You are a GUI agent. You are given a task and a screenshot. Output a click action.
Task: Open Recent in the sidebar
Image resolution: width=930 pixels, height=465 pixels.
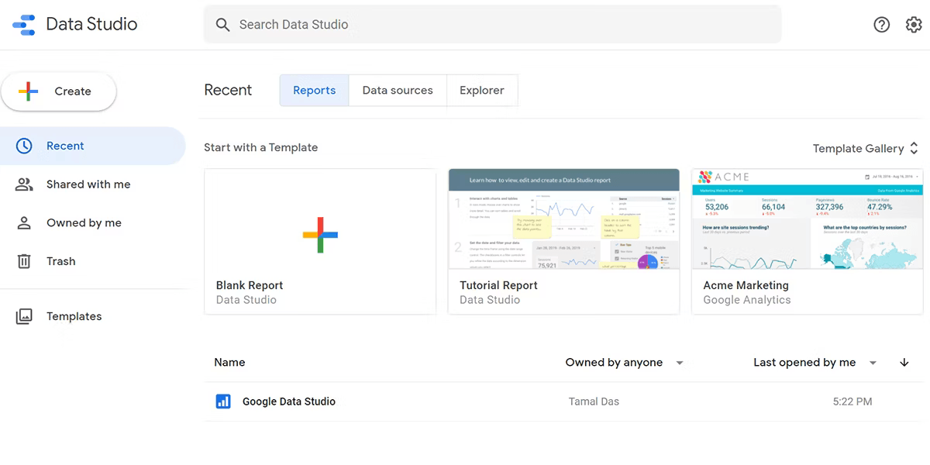[x=93, y=146]
